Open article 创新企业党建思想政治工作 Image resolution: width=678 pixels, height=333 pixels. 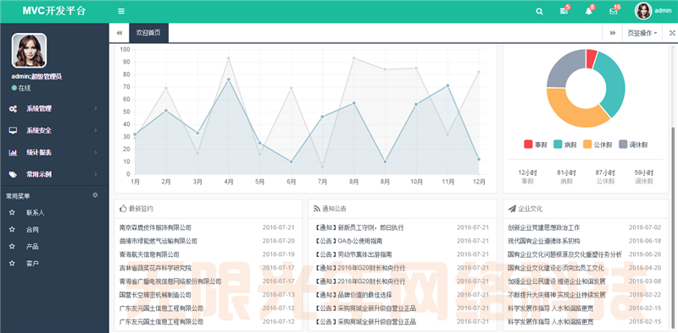click(x=544, y=227)
